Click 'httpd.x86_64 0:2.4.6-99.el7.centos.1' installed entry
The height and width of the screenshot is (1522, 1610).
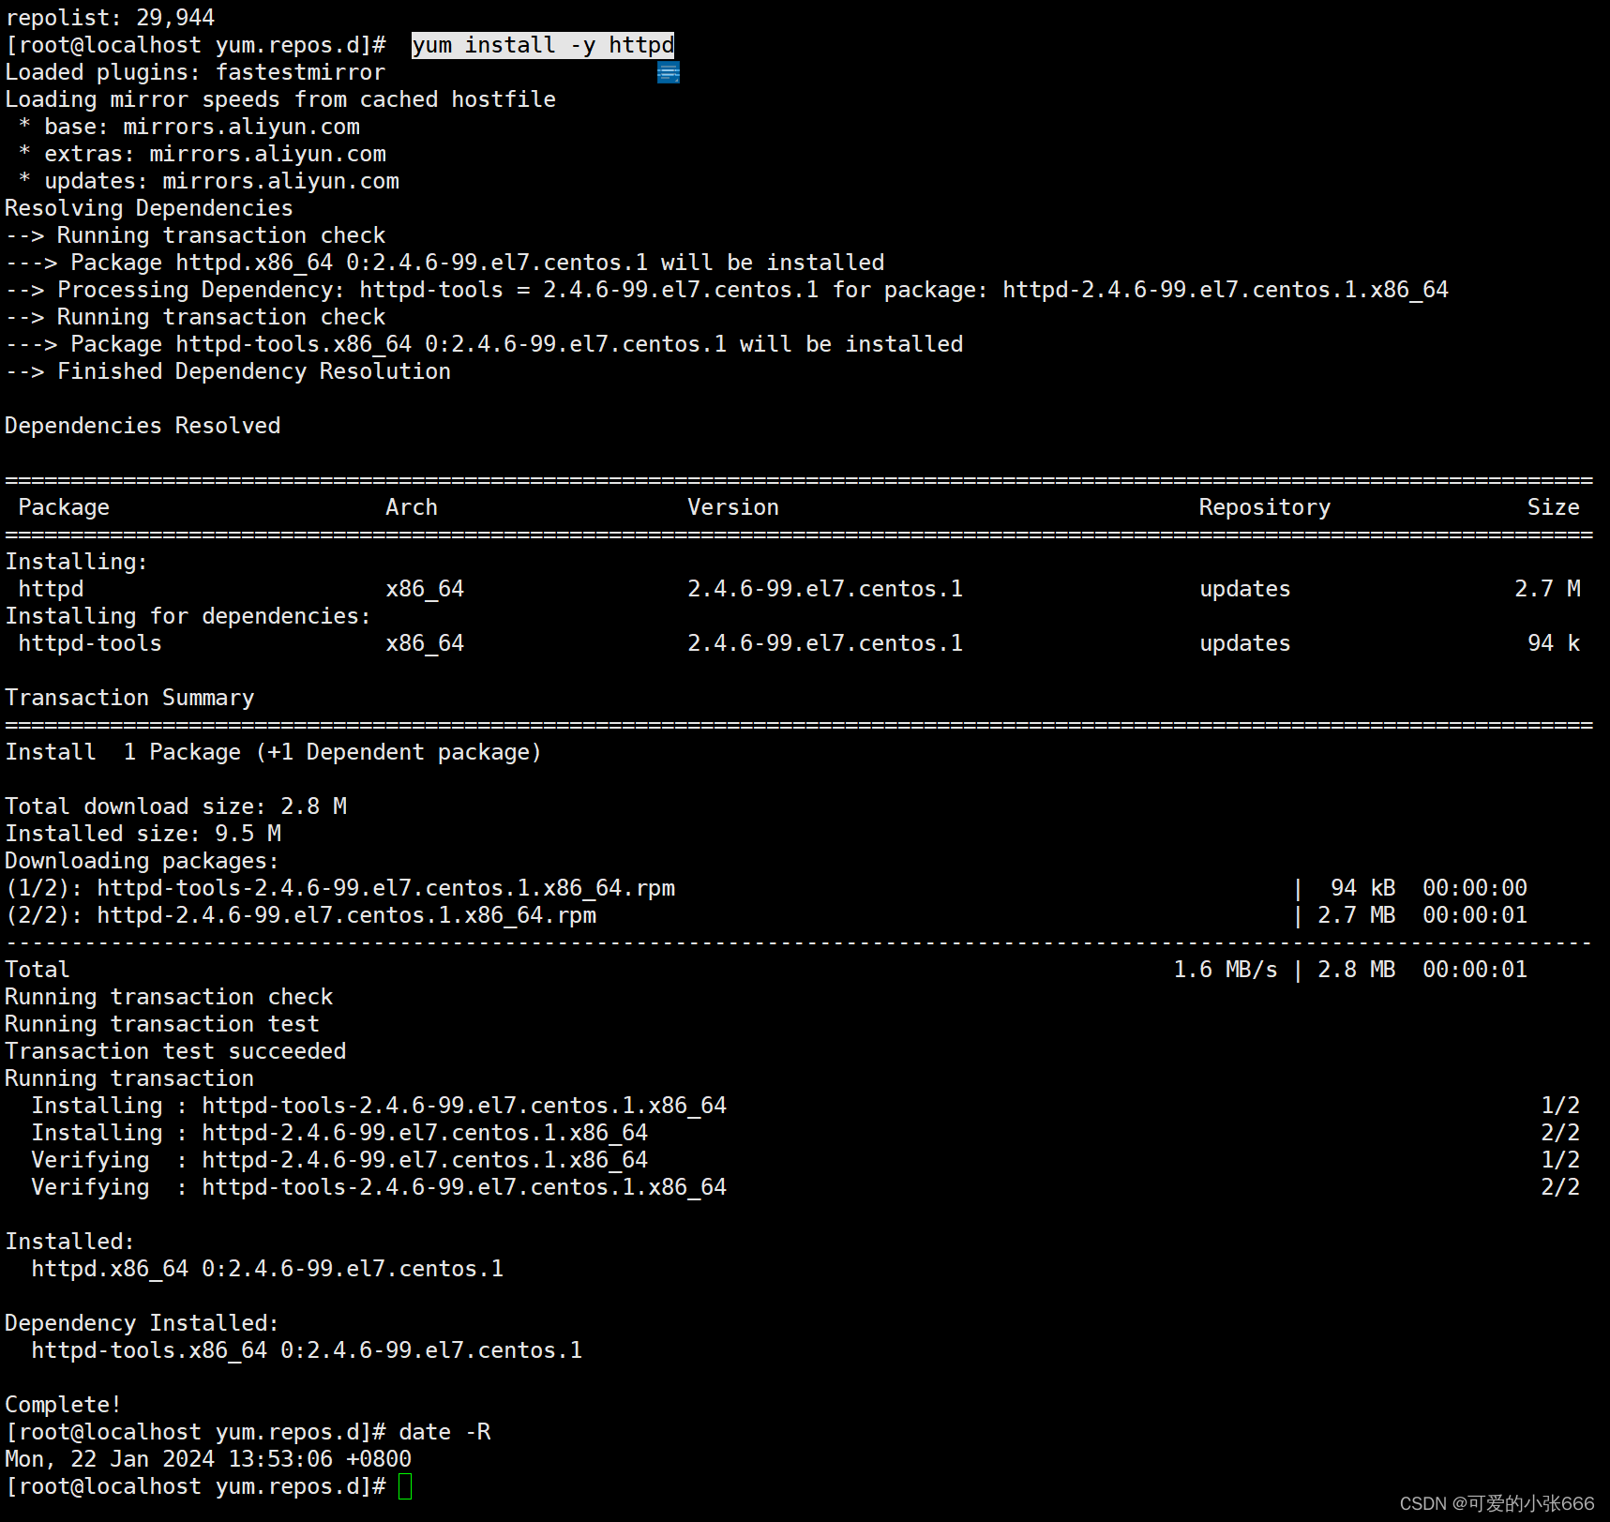click(267, 1269)
